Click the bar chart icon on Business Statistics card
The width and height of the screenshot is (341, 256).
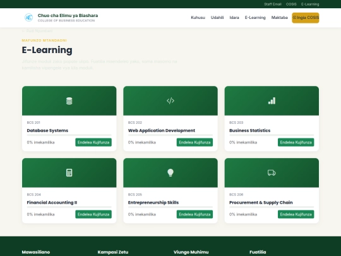(272, 101)
